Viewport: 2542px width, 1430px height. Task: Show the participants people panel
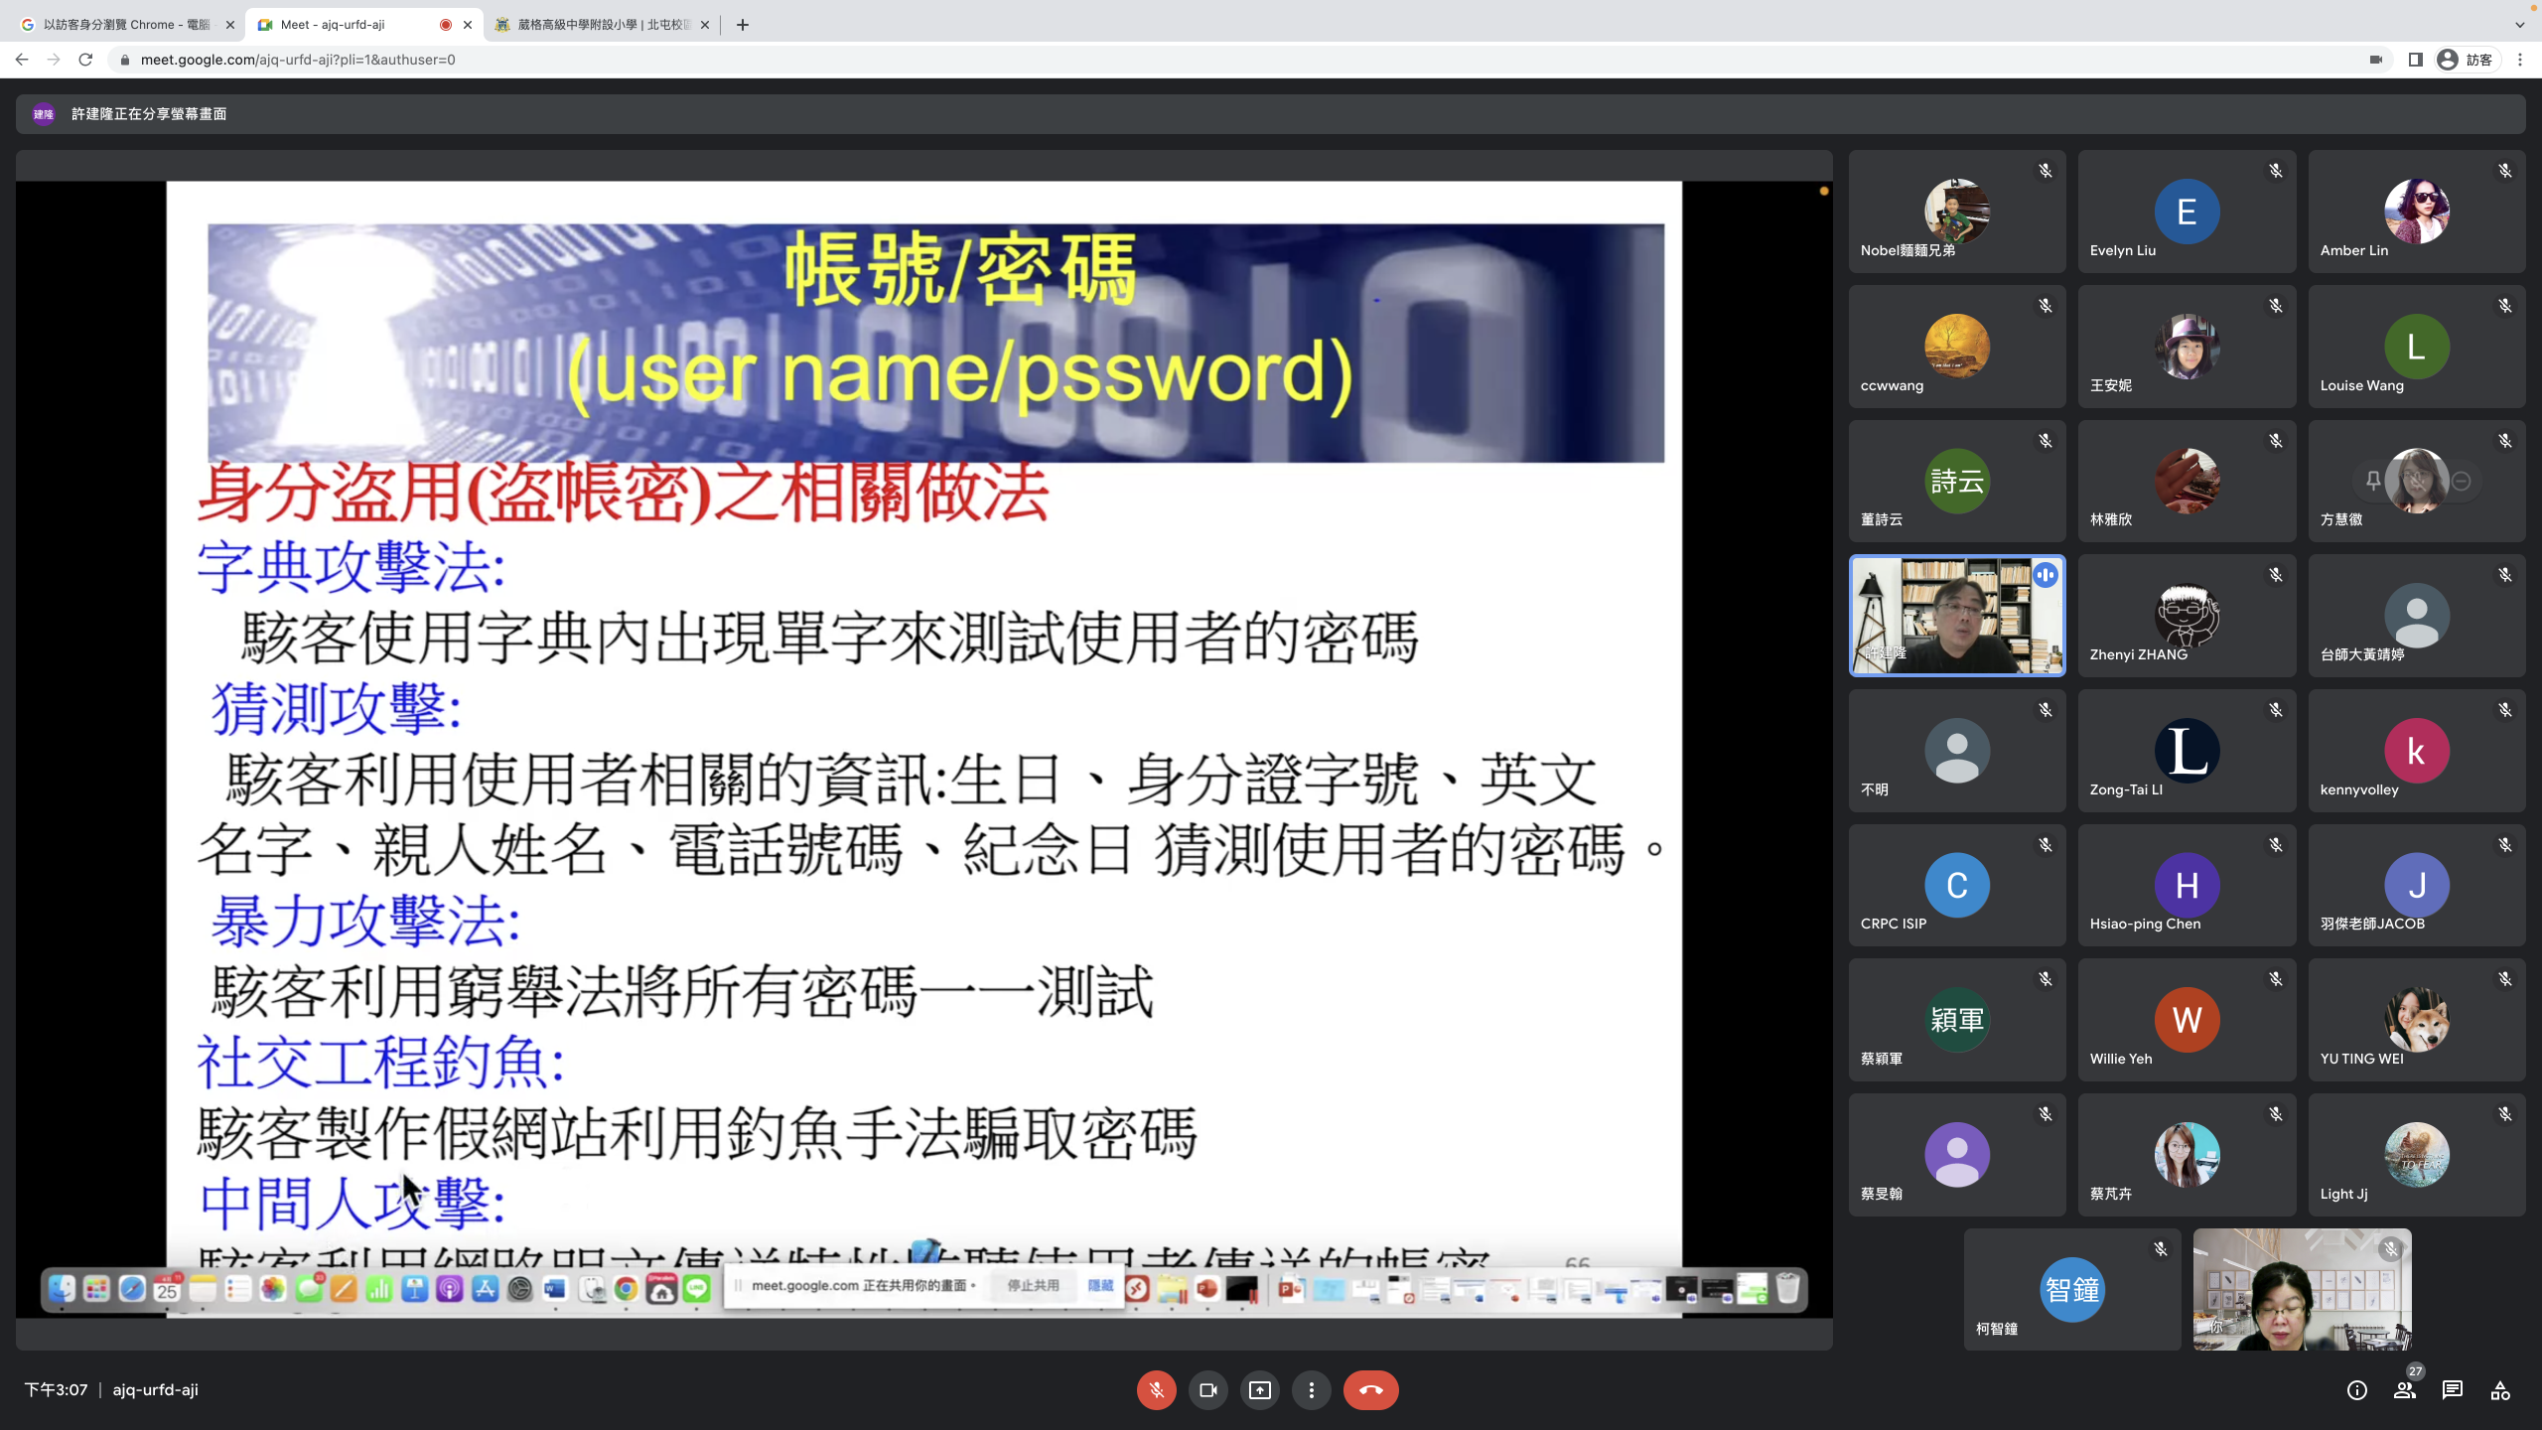pos(2404,1390)
